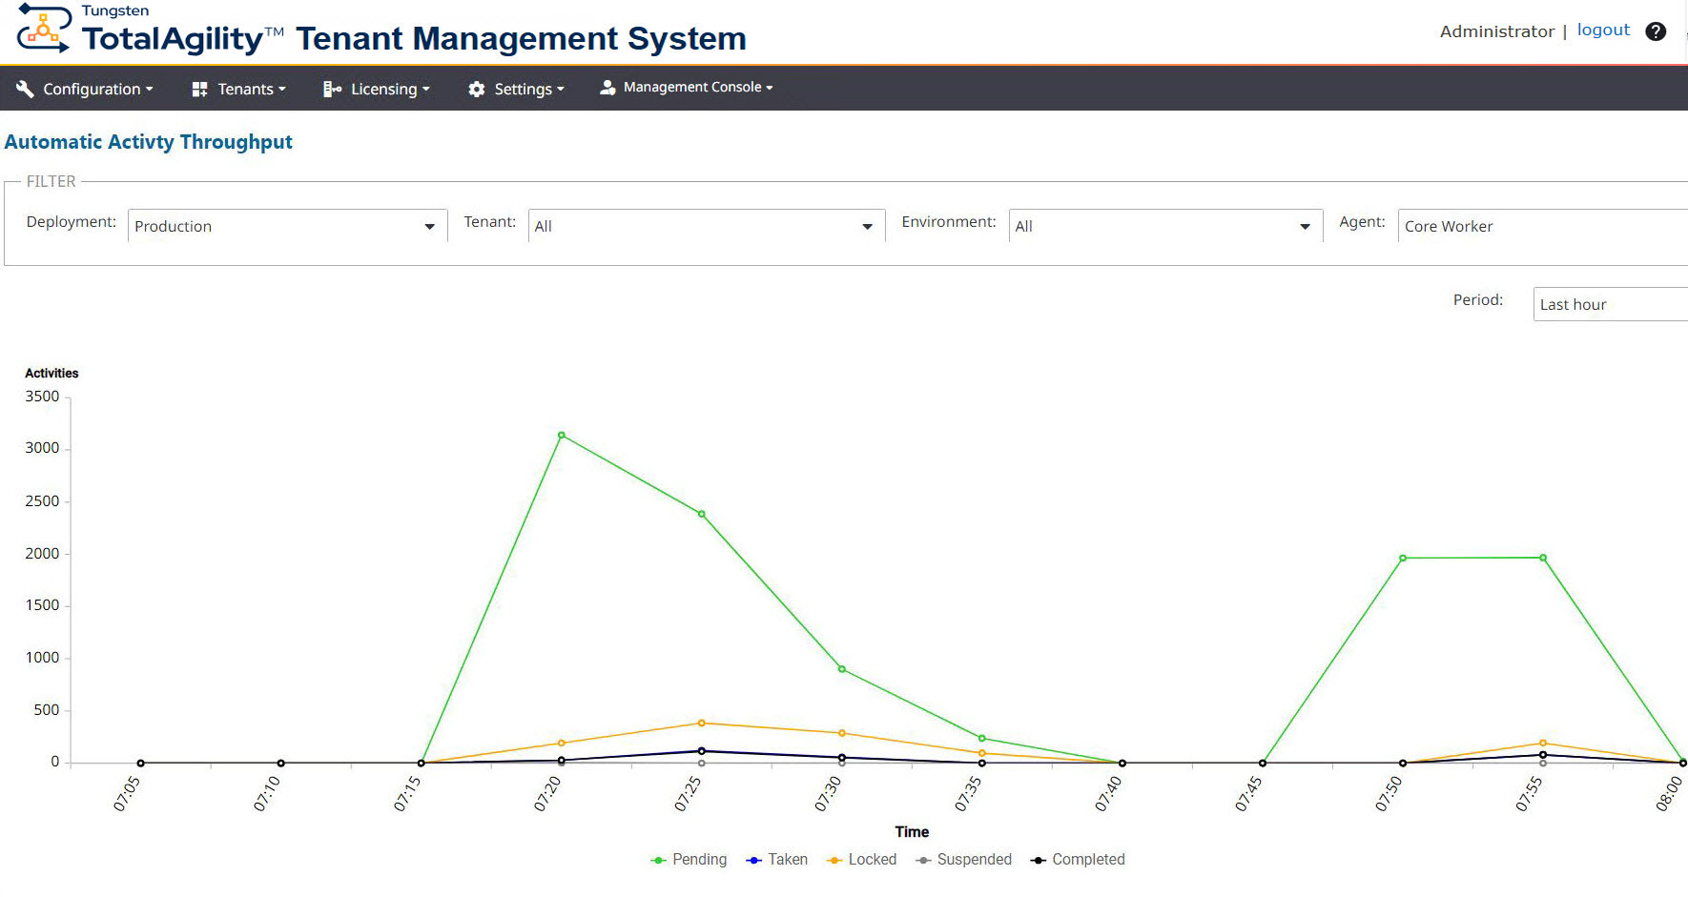Expand the Tenant dropdown set to All
Viewport: 1688px width, 897px height.
tap(867, 226)
